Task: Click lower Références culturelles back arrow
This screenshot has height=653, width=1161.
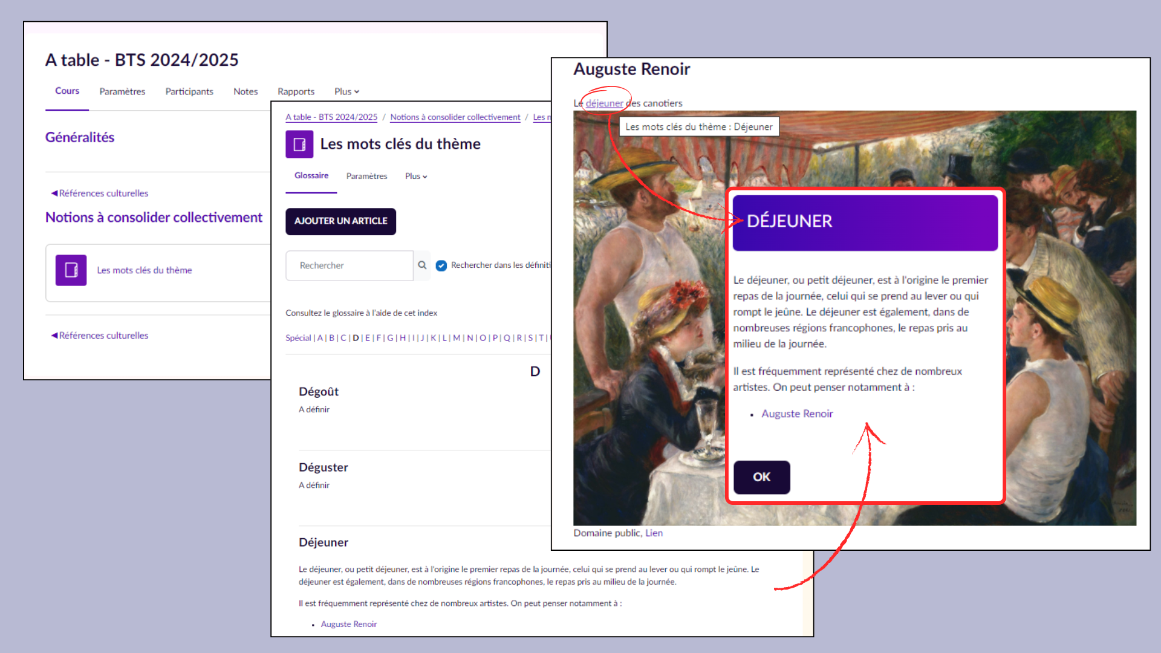Action: click(x=54, y=336)
